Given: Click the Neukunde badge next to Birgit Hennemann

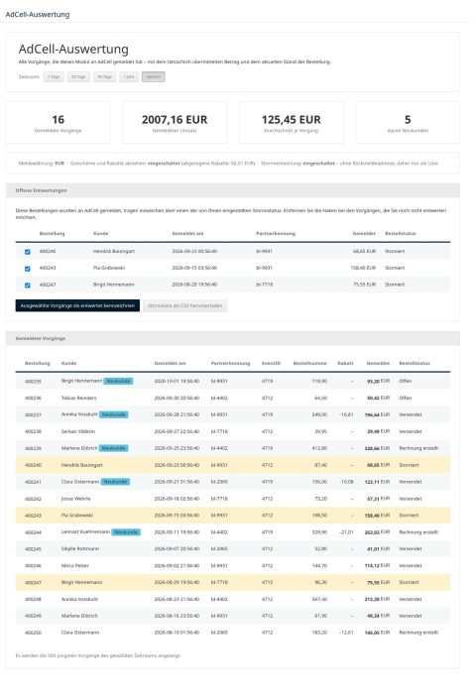Looking at the screenshot, I should tap(118, 381).
